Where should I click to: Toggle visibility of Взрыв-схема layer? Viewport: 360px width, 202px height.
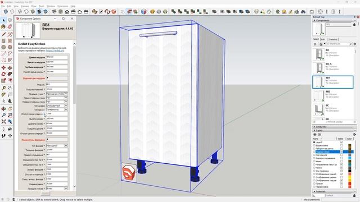tap(341, 145)
